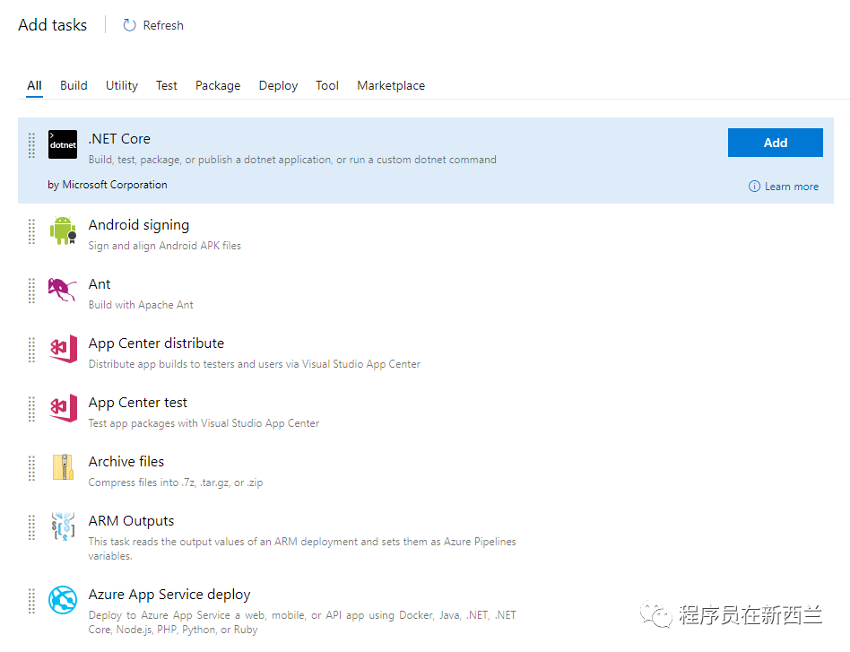Click the .NET Core dotnet icon
The width and height of the screenshot is (850, 652).
(63, 144)
